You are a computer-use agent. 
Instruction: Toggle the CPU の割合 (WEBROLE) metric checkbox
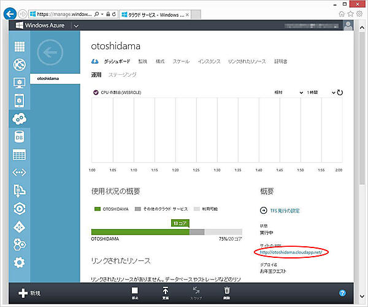95,93
